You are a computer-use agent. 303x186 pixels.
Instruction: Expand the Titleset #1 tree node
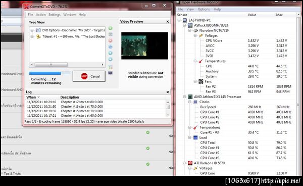click(32, 36)
